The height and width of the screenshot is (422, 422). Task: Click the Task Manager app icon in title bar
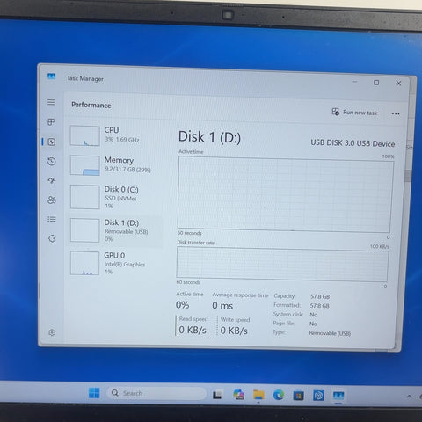52,76
